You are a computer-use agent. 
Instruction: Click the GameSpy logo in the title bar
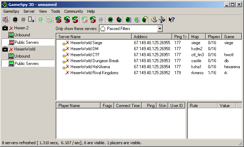point(5,5)
